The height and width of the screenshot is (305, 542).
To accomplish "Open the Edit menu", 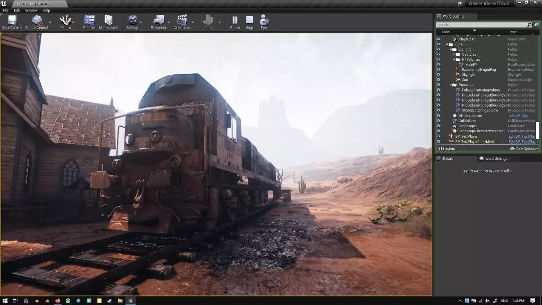I will point(17,11).
